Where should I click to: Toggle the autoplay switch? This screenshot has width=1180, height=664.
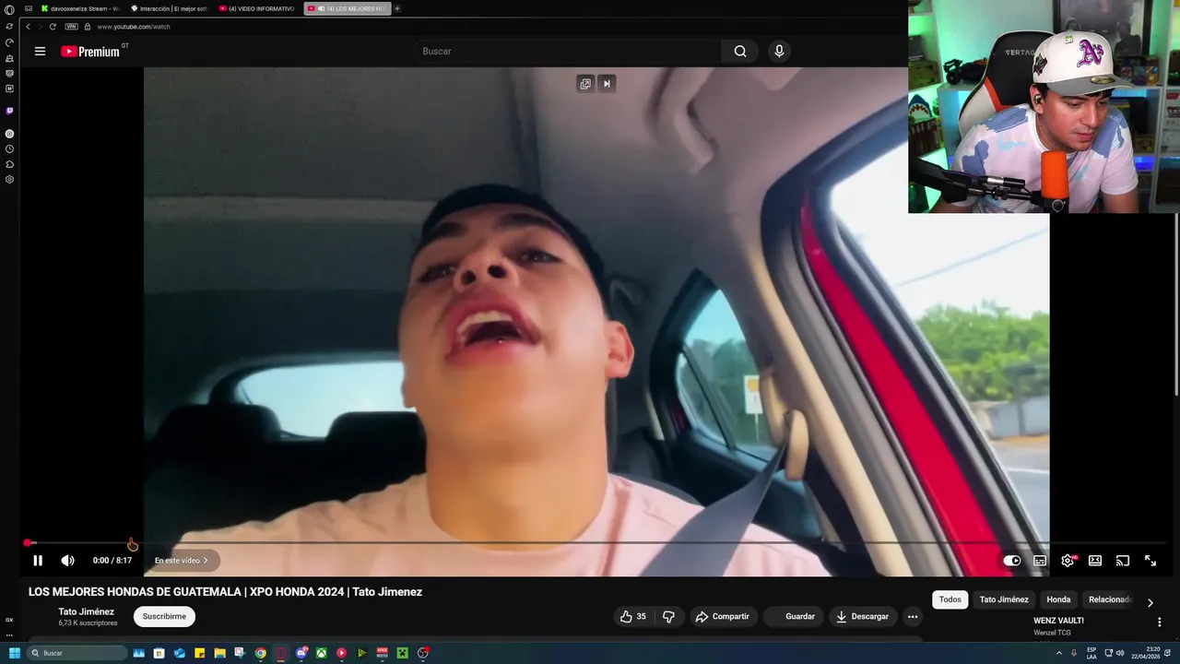[x=1012, y=560]
